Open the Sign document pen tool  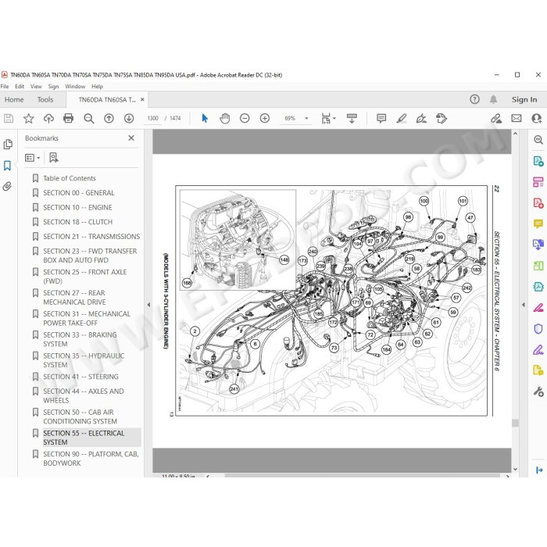click(421, 118)
